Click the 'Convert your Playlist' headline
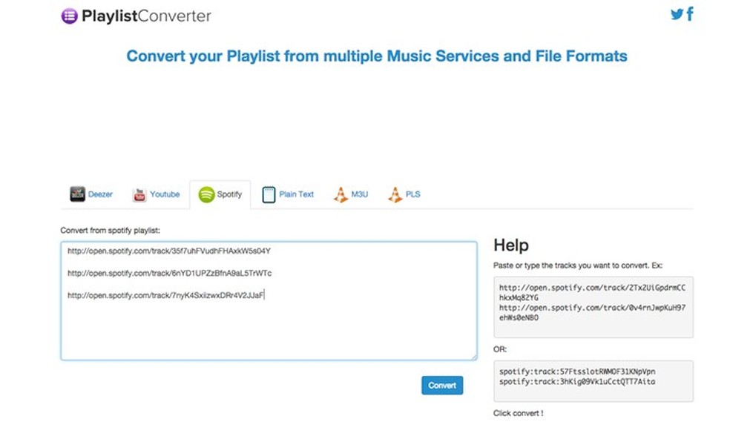This screenshot has width=730, height=439. [377, 56]
